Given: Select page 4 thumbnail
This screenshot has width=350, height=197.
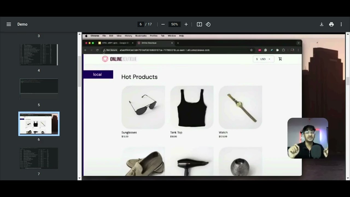Looking at the screenshot, I should tap(39, 55).
